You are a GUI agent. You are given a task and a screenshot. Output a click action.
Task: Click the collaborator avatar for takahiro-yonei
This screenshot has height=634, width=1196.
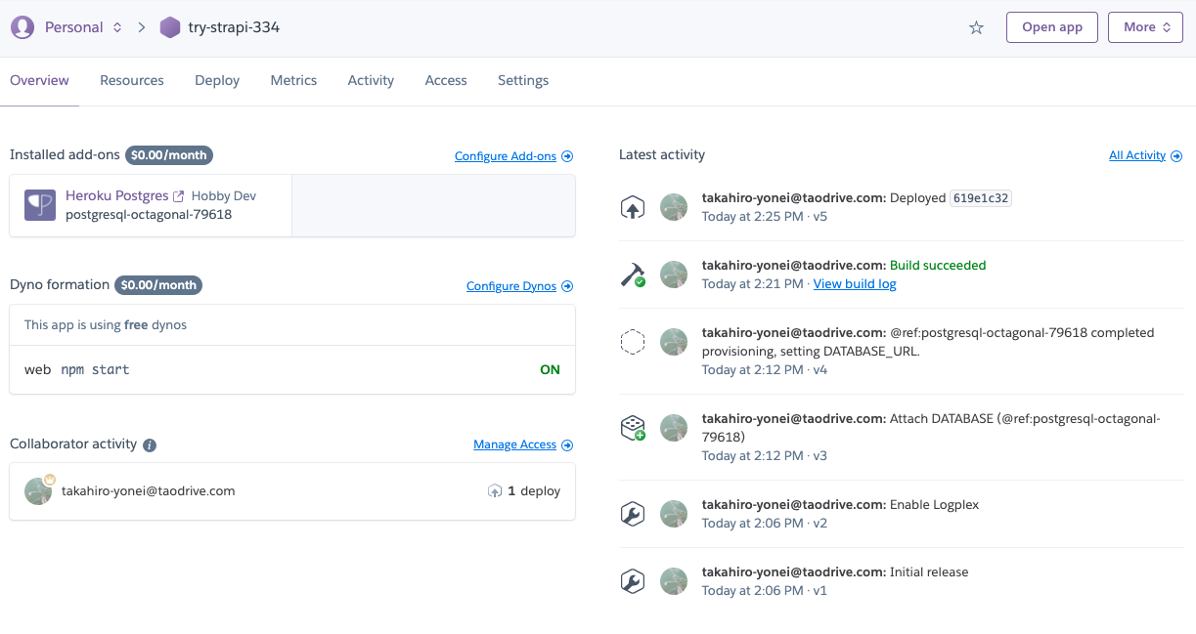(38, 490)
